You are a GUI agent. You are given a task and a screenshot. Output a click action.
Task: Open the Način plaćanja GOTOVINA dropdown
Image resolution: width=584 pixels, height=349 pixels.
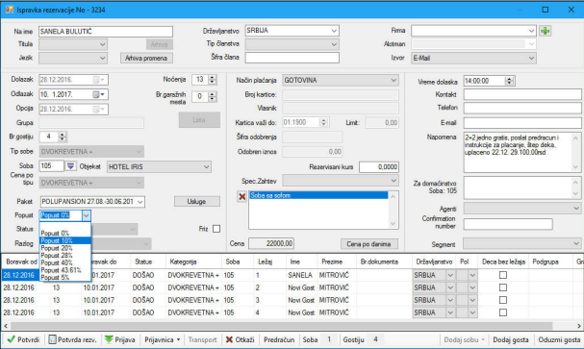[394, 81]
